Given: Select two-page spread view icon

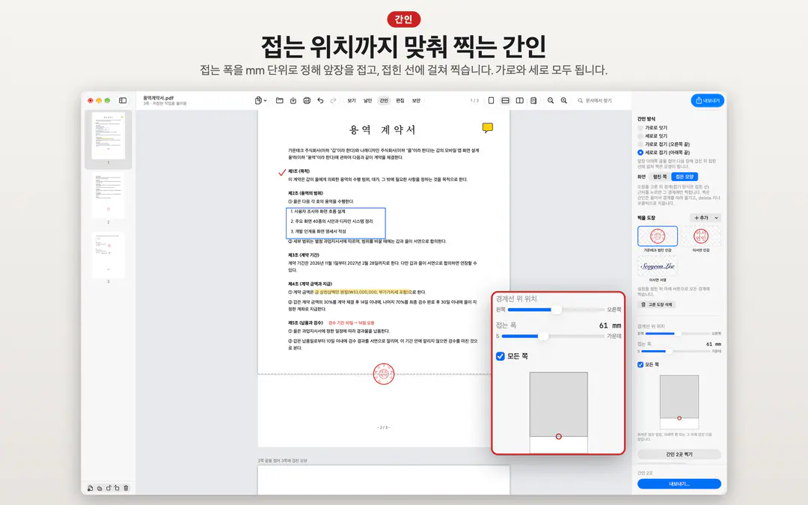Looking at the screenshot, I should 520,100.
